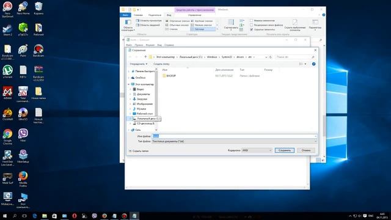Open help in the save dialog

coord(313,64)
